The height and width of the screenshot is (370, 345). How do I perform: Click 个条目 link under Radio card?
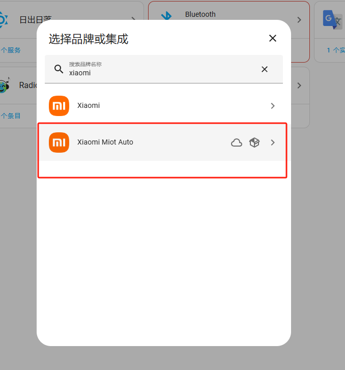click(x=10, y=116)
